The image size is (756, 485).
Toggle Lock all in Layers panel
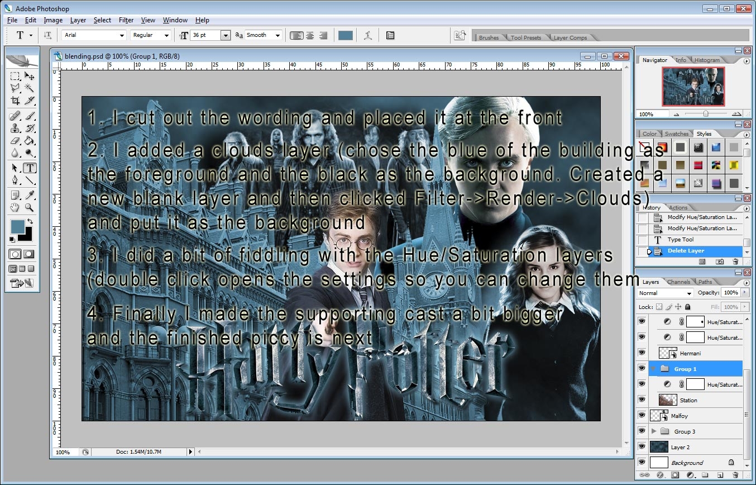[687, 307]
